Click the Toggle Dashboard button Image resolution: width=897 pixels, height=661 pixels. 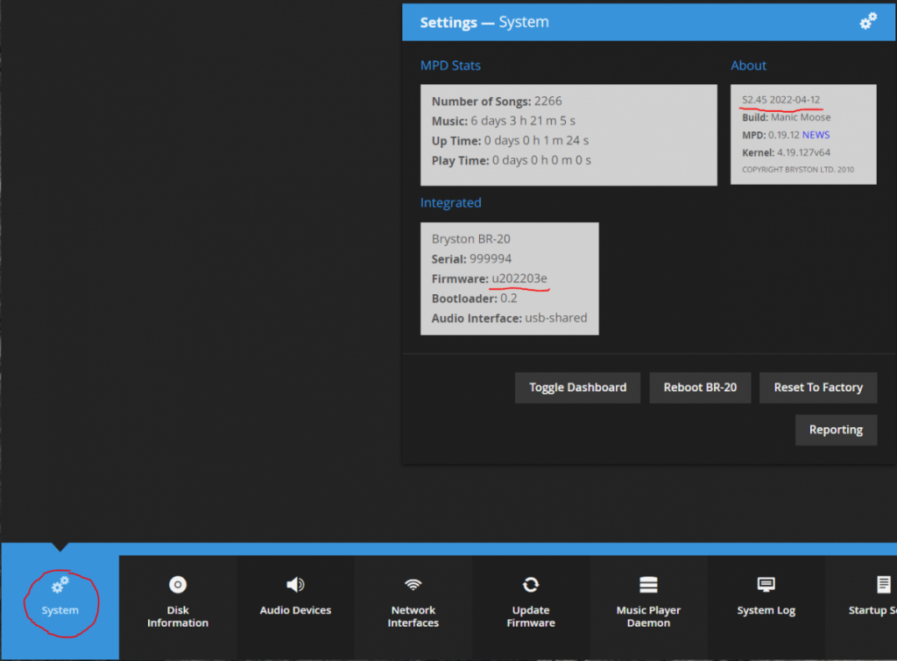coord(577,388)
